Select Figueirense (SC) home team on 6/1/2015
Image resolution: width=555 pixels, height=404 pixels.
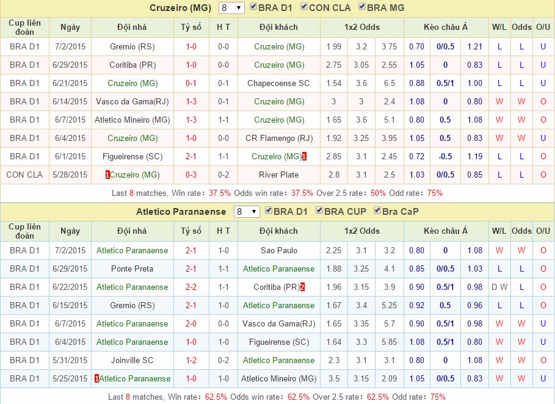pyautogui.click(x=132, y=156)
